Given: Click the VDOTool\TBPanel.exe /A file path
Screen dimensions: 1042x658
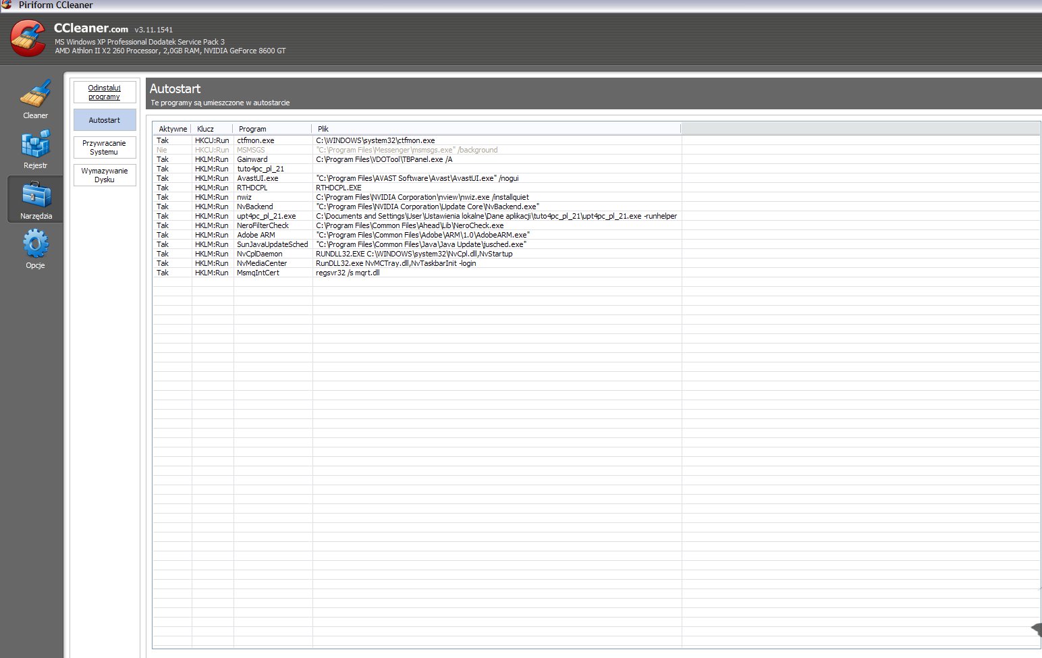Looking at the screenshot, I should coord(384,159).
